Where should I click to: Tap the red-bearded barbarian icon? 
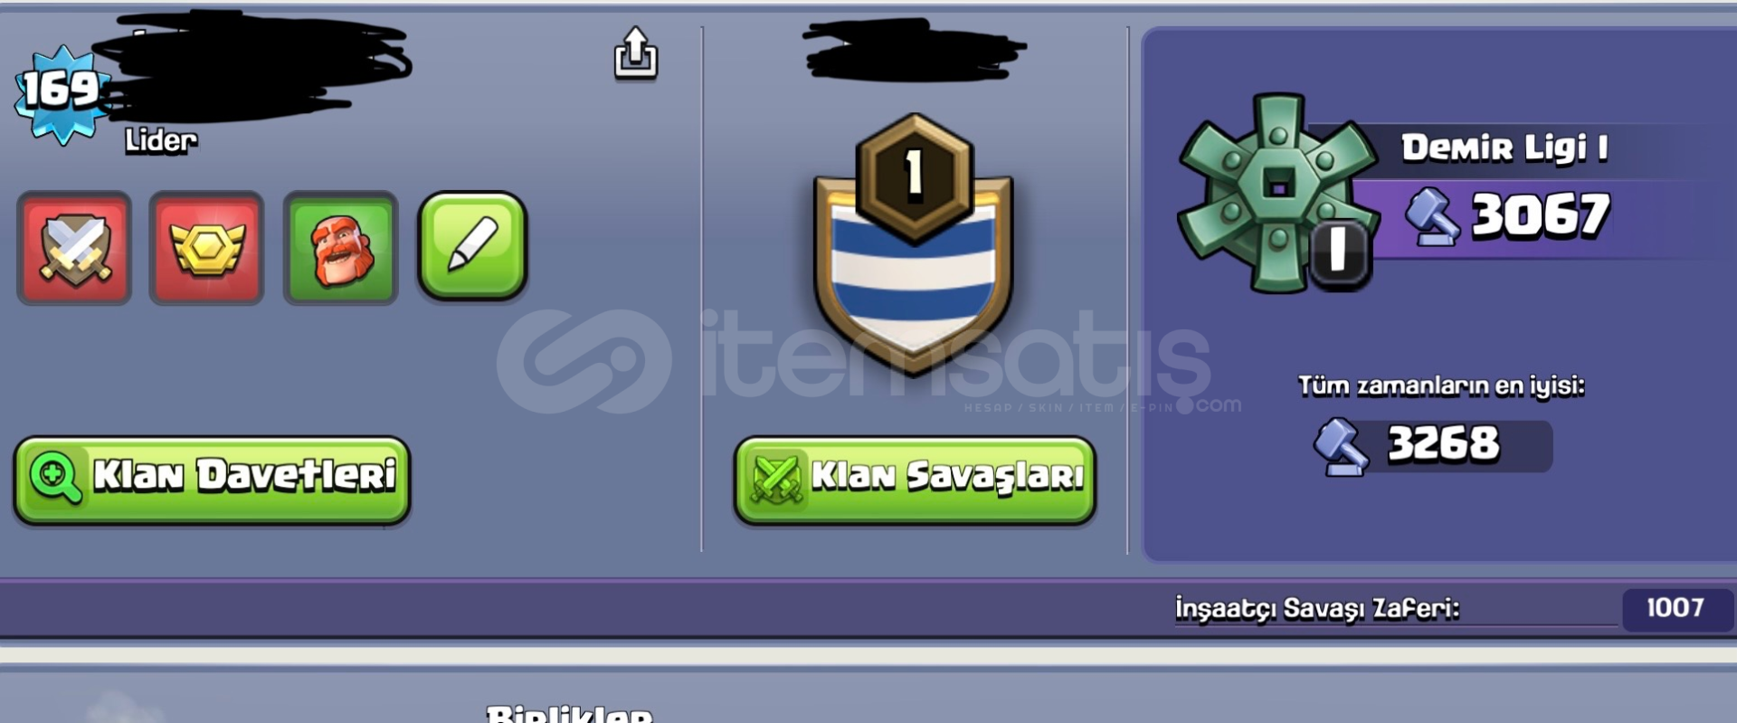[x=340, y=248]
